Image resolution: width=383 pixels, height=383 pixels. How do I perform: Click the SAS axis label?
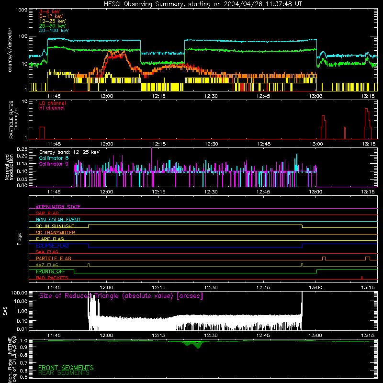5,311
